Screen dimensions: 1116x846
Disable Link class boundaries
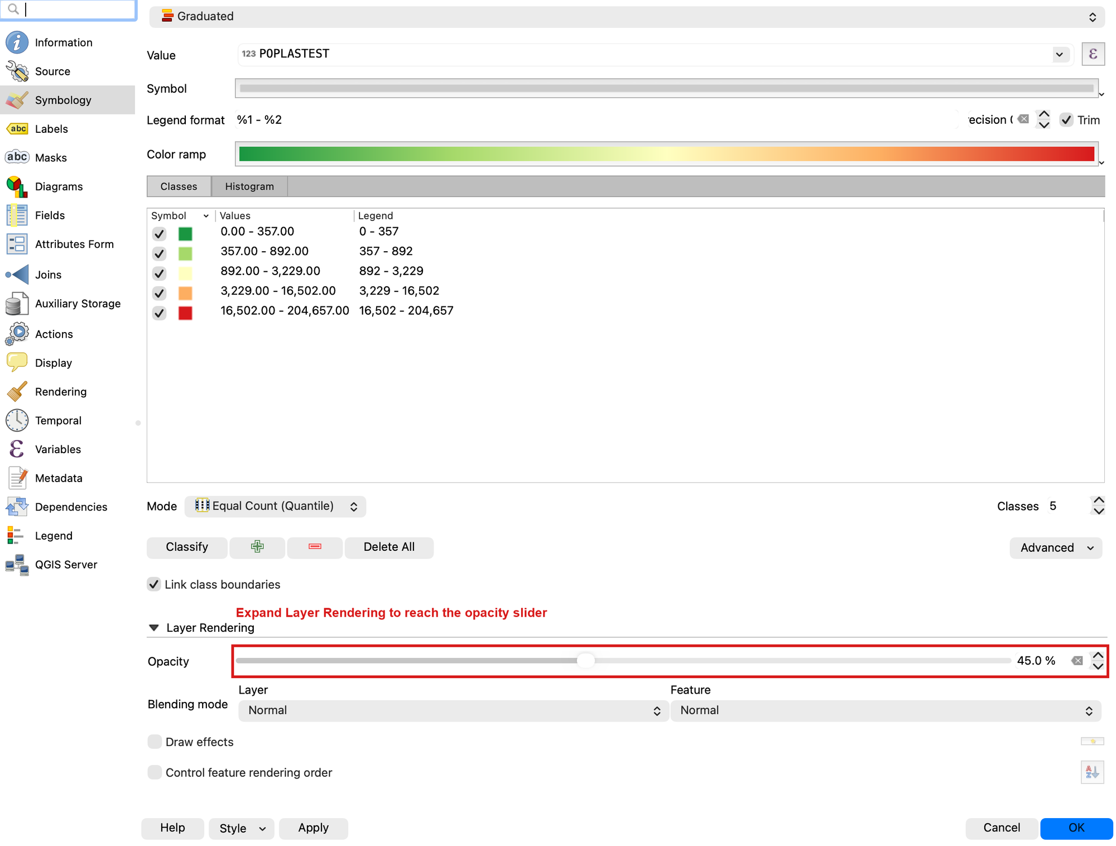(x=154, y=584)
